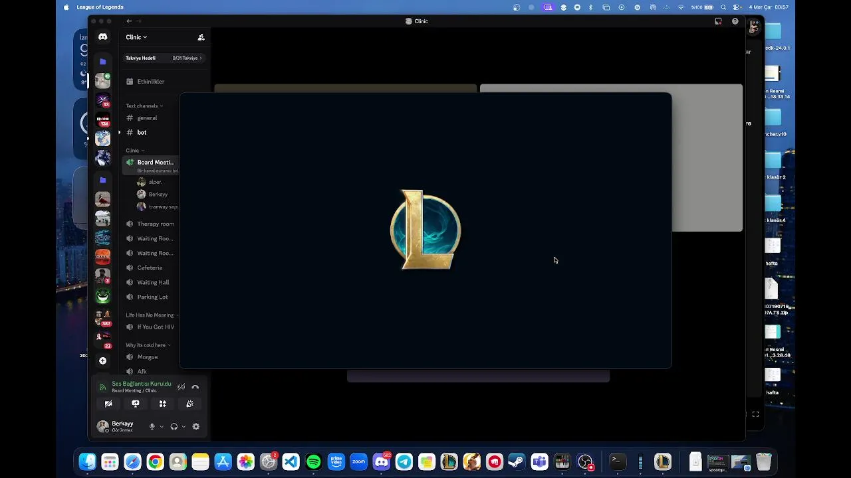851x478 pixels.
Task: Click the create invite icon beside Clinic
Action: [x=201, y=37]
